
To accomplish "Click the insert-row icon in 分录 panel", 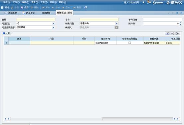I will [172, 33].
